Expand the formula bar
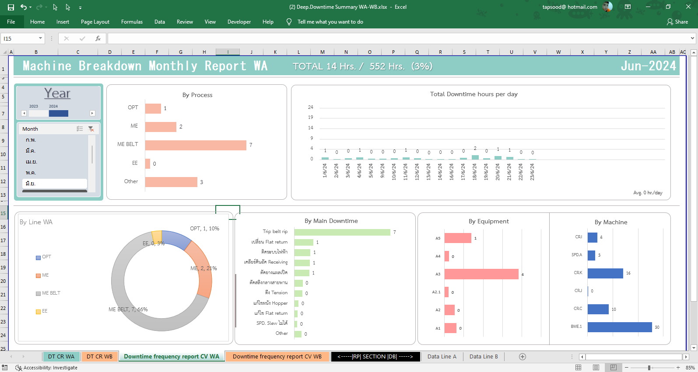The height and width of the screenshot is (372, 698). [x=692, y=38]
